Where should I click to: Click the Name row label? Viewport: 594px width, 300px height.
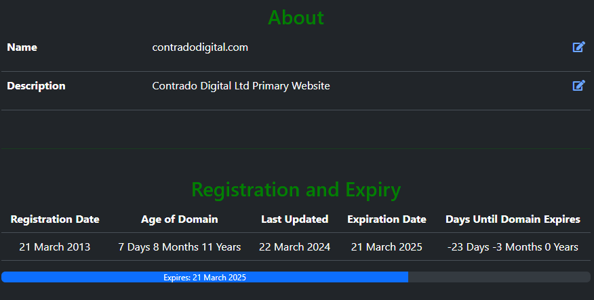coord(22,47)
